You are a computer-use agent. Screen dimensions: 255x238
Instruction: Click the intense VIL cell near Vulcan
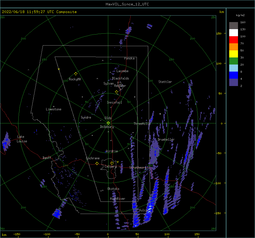point(150,209)
